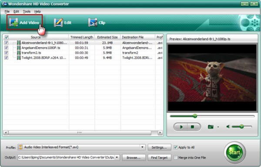The image size is (261, 167).
Task: Click the 00:00:49 trimmed length cell
Action: pyautogui.click(x=81, y=58)
